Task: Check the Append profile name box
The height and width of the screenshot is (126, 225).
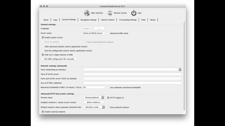Action: (x=108, y=33)
